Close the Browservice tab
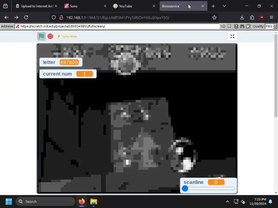Image resolution: width=278 pixels, height=208 pixels. (x=203, y=6)
